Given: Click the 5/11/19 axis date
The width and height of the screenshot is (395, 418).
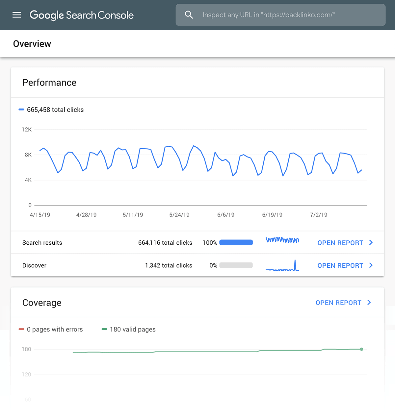Looking at the screenshot, I should click(133, 215).
